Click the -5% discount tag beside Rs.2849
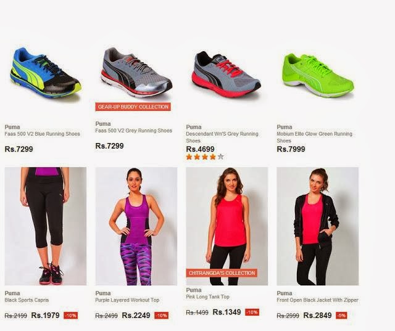The image size is (395, 331). [341, 316]
